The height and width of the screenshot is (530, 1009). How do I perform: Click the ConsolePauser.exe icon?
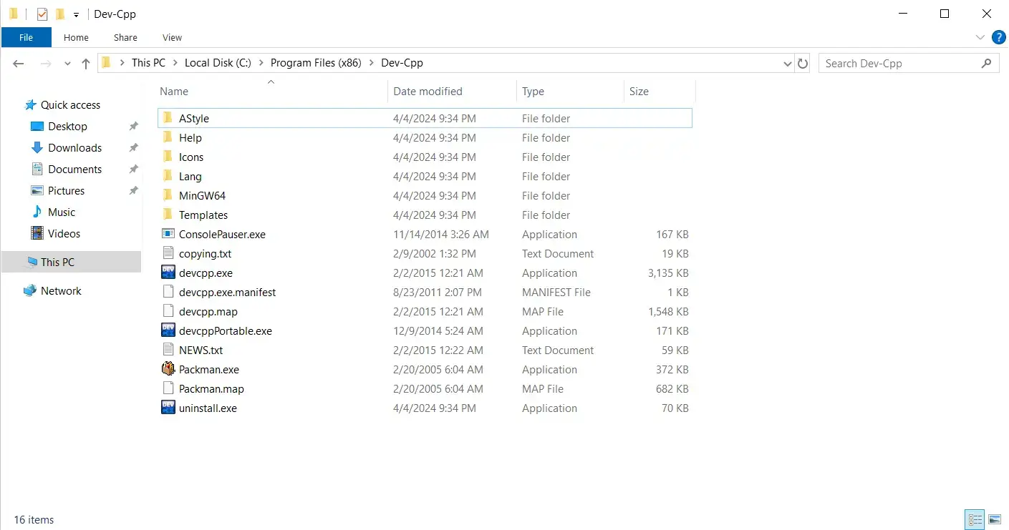click(x=168, y=234)
